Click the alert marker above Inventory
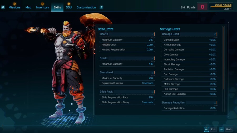 (x=42, y=4)
